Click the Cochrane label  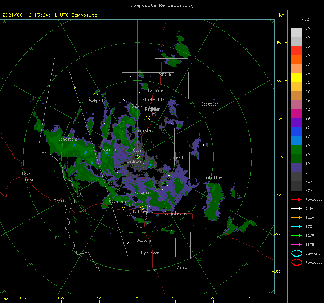(x=118, y=201)
